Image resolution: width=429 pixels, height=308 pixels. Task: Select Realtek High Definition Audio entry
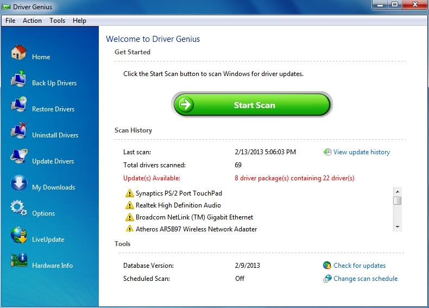pyautogui.click(x=178, y=205)
